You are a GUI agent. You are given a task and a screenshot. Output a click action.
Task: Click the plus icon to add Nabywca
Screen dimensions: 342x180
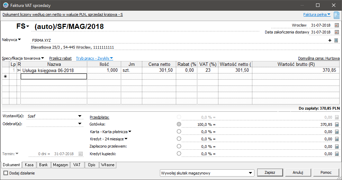(x=330, y=40)
